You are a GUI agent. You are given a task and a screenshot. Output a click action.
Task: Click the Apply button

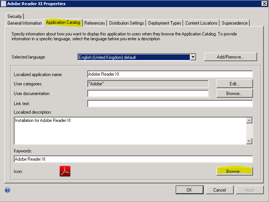pos(250,190)
